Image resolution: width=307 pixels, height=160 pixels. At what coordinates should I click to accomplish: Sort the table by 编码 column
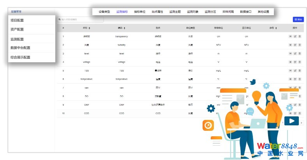pos(122,28)
